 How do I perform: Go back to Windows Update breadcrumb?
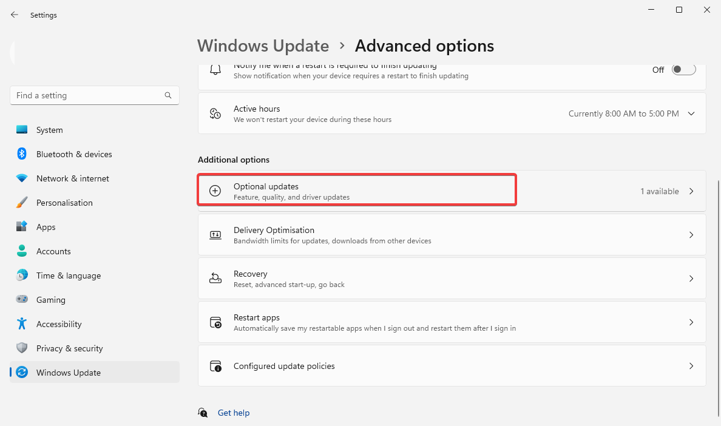(x=263, y=46)
